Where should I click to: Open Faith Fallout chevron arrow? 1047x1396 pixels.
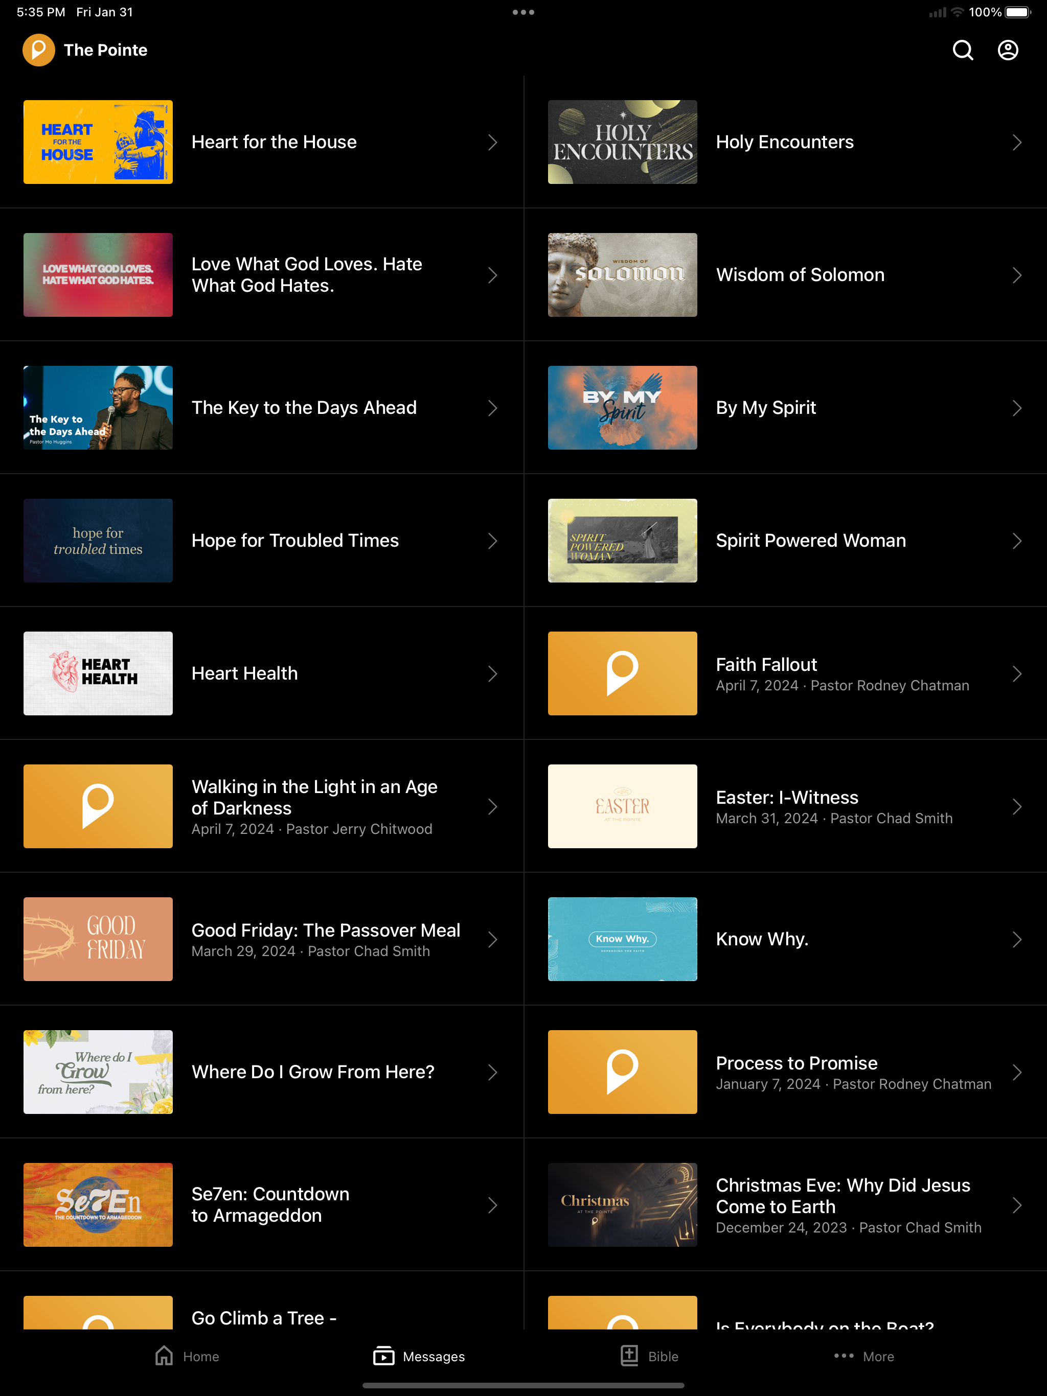click(x=1017, y=673)
